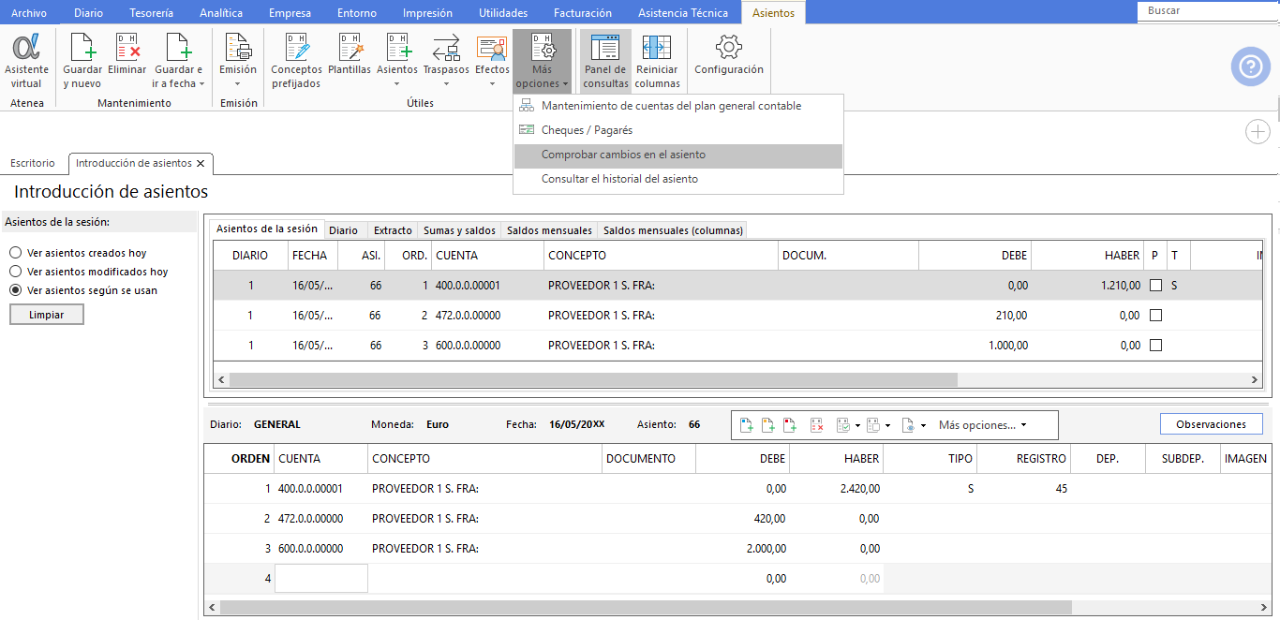Open the Asistencia Técnica tab

[x=682, y=13]
